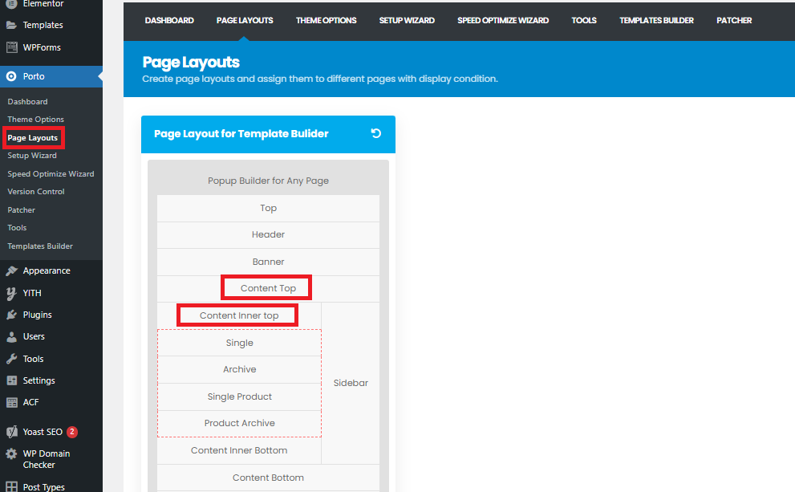Open Theme Options in Porto submenu
The height and width of the screenshot is (492, 795).
tap(36, 120)
